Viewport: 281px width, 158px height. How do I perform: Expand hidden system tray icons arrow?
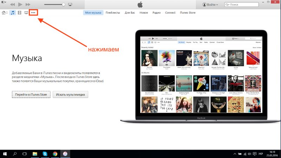tap(235, 154)
